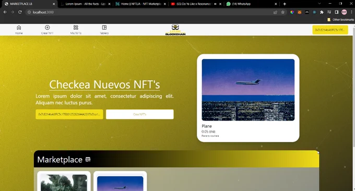
Task: Close the WhatsApp tab
Action: (276, 4)
